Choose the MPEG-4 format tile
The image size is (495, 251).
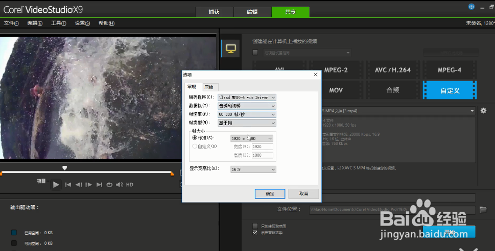tap(450, 70)
